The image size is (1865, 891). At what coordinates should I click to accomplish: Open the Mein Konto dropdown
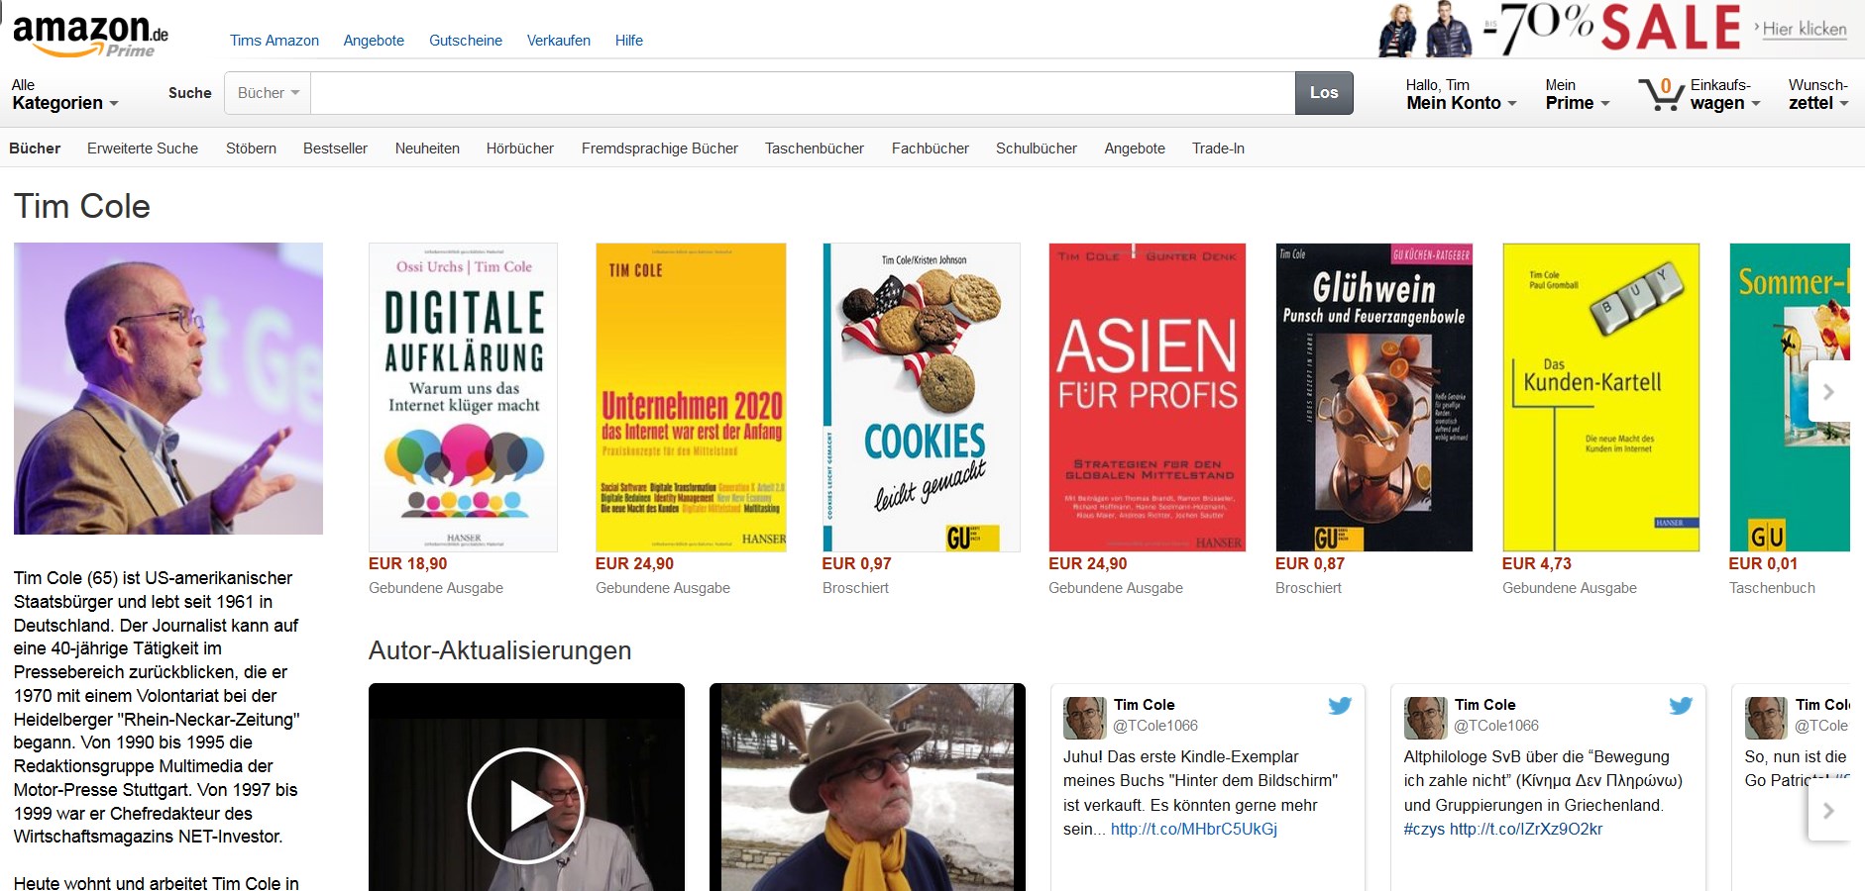pos(1461,94)
